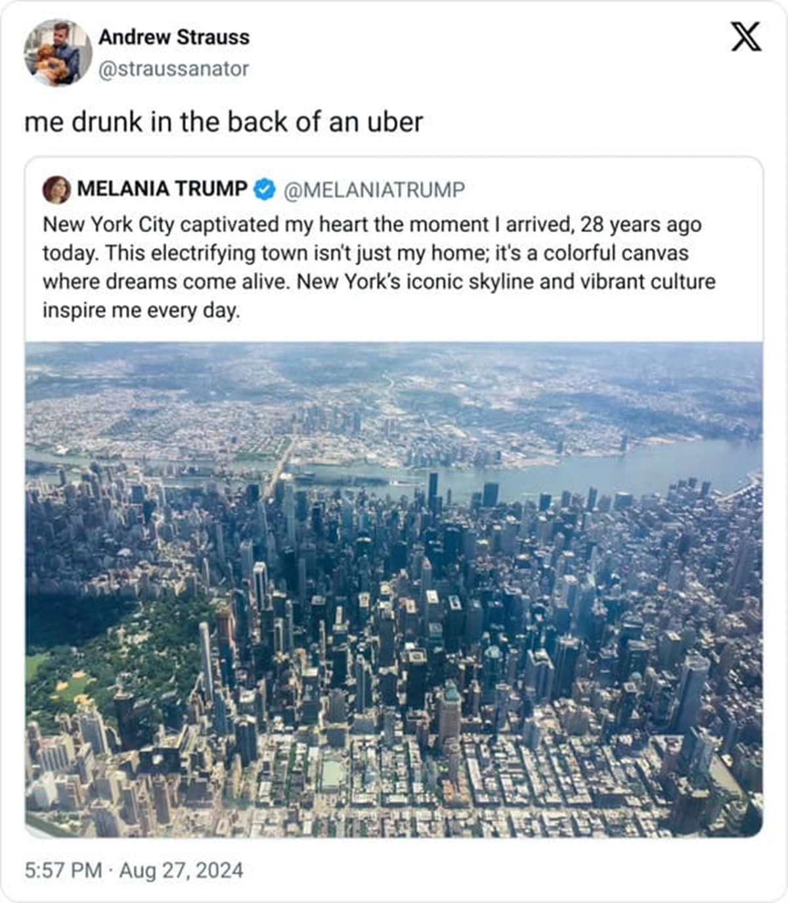Viewport: 788px width, 903px height.
Task: Click 'inspire me every day' text
Action: (141, 310)
